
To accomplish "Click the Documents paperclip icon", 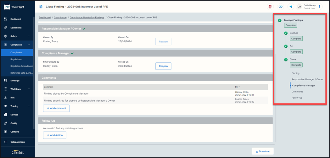I will [x=5, y=28].
